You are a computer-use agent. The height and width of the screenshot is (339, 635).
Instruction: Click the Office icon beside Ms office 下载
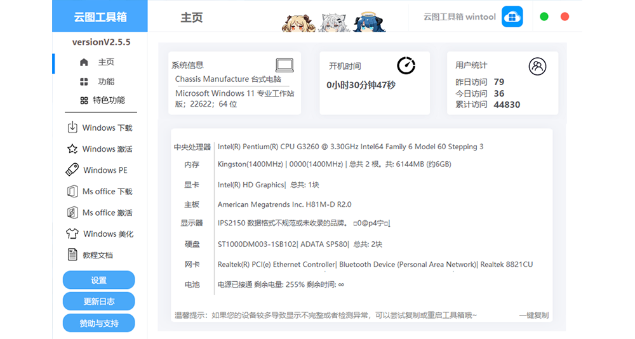click(x=72, y=191)
